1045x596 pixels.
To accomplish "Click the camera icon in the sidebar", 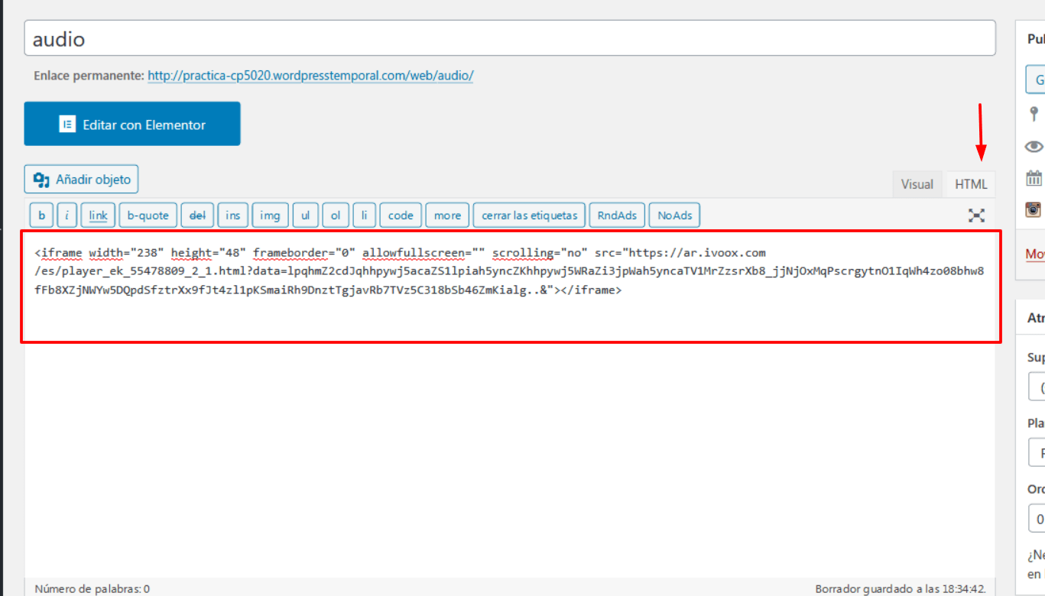I will pos(1034,209).
